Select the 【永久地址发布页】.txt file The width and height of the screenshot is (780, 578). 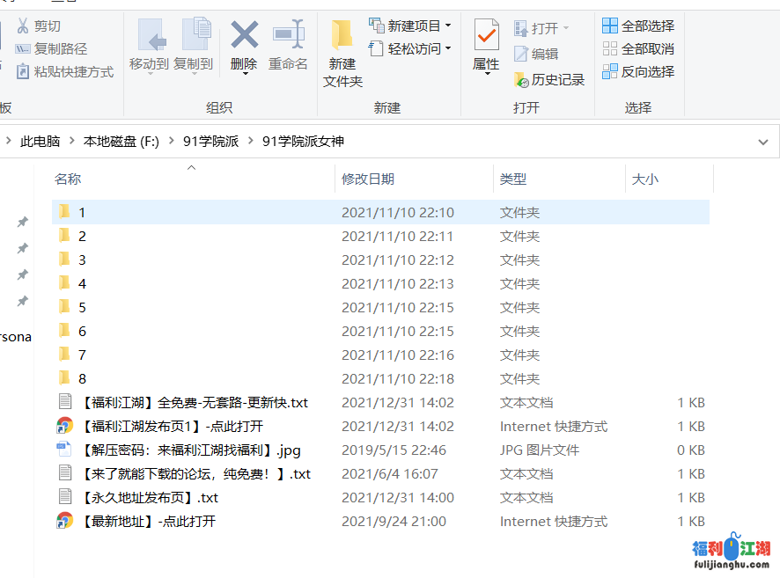(148, 498)
